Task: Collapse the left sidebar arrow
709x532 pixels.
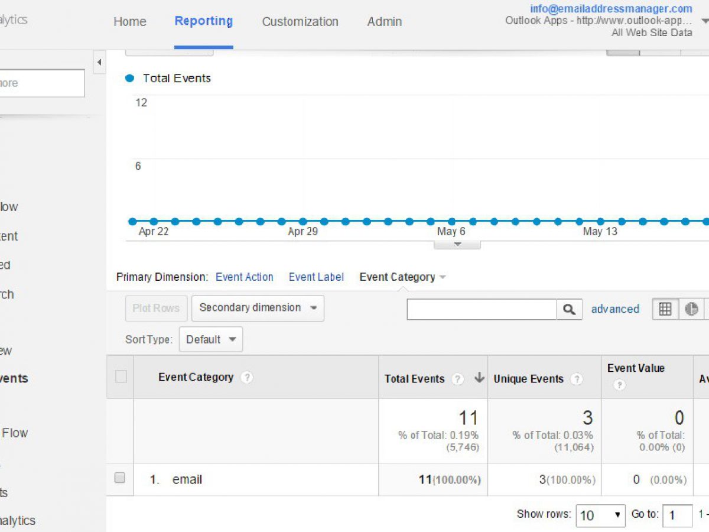Action: pyautogui.click(x=99, y=62)
